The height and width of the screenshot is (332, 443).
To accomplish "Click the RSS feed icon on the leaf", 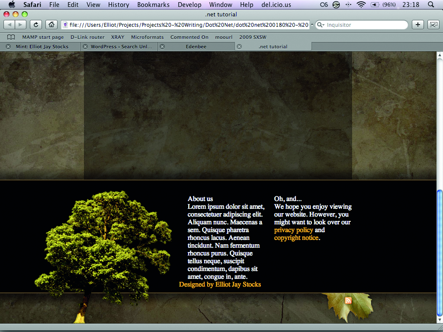I will (x=348, y=300).
